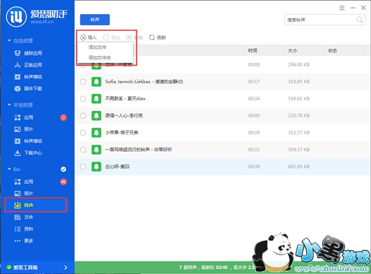Click the bell icon for 小苹果-筷子兄弟
371x274 pixels.
click(x=96, y=133)
